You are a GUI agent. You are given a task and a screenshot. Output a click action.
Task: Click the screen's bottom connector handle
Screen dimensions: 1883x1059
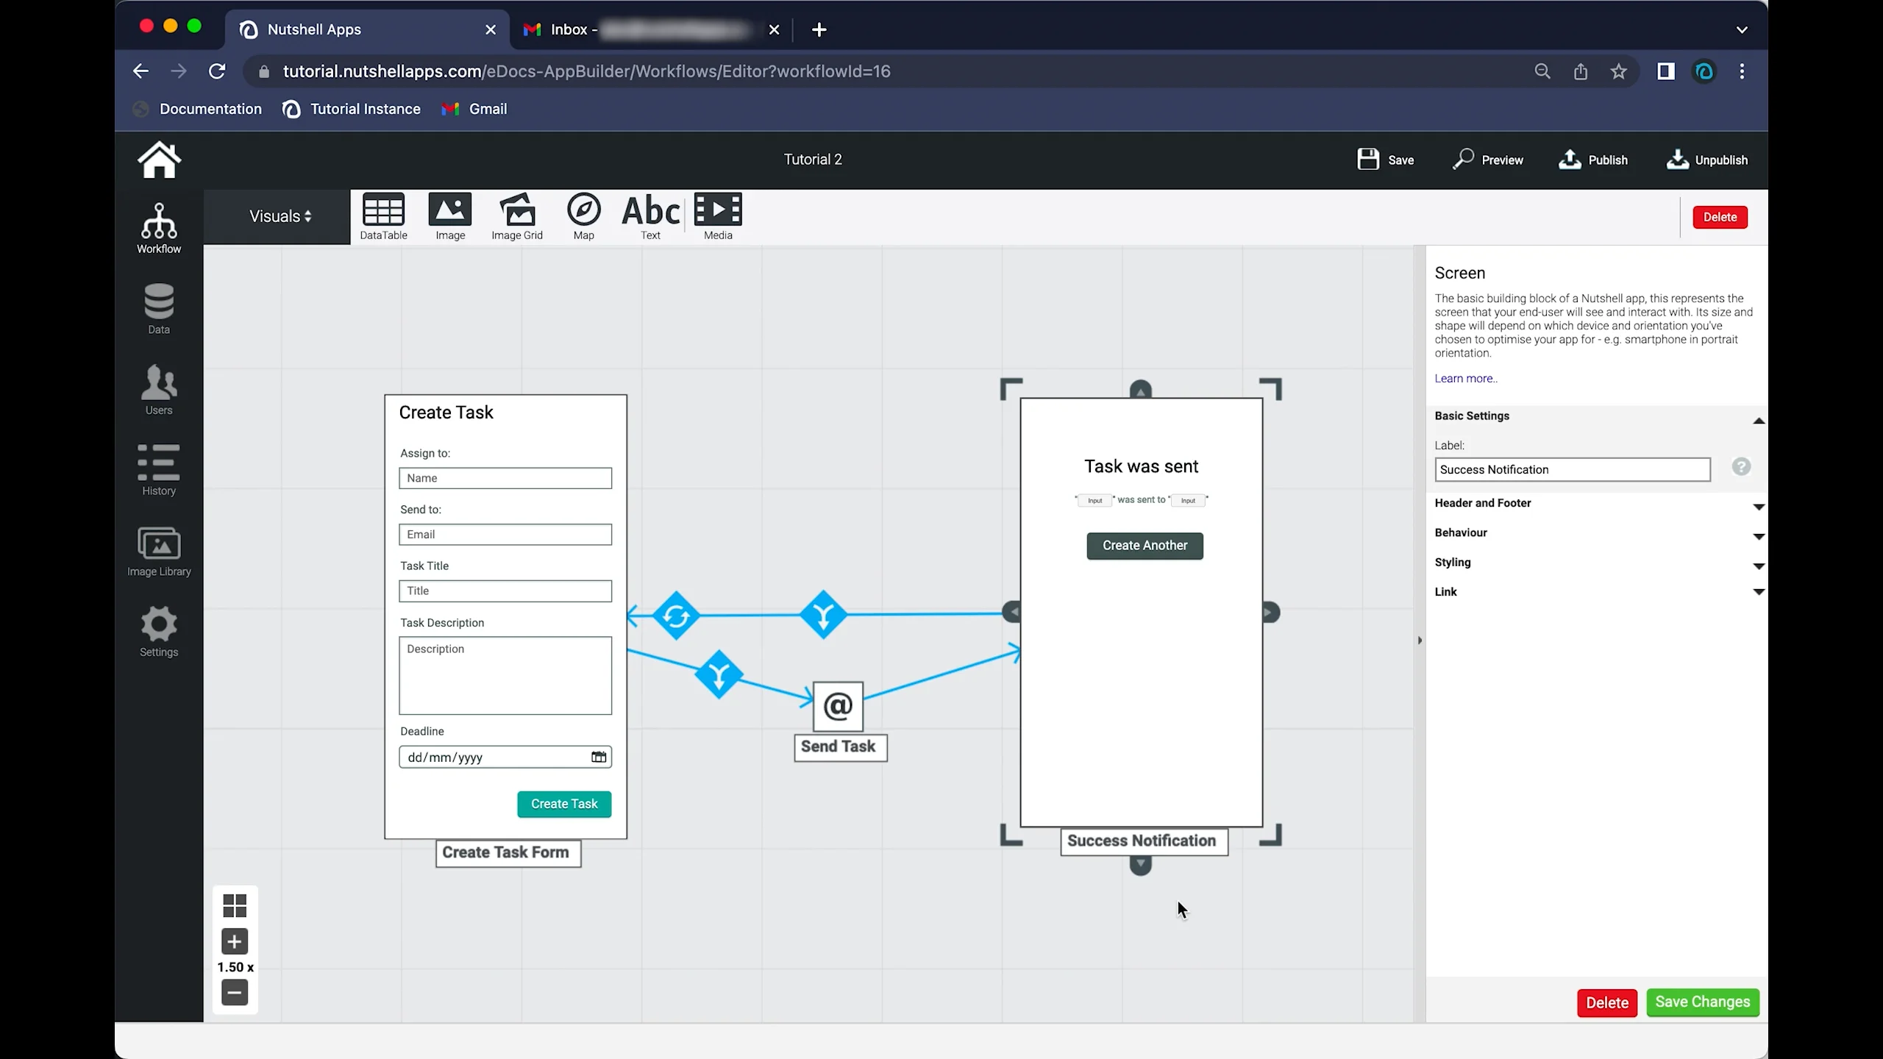tap(1141, 866)
